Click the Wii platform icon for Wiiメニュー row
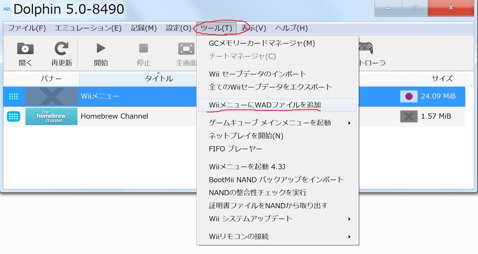478x254 pixels. (13, 96)
